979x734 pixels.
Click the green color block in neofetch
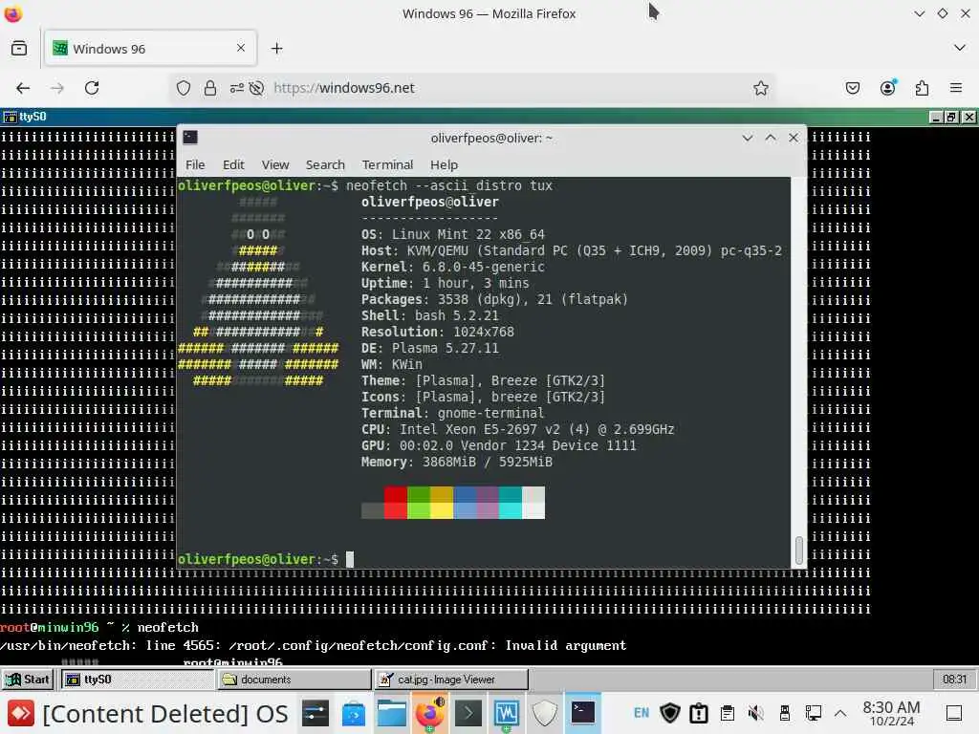[x=419, y=503]
